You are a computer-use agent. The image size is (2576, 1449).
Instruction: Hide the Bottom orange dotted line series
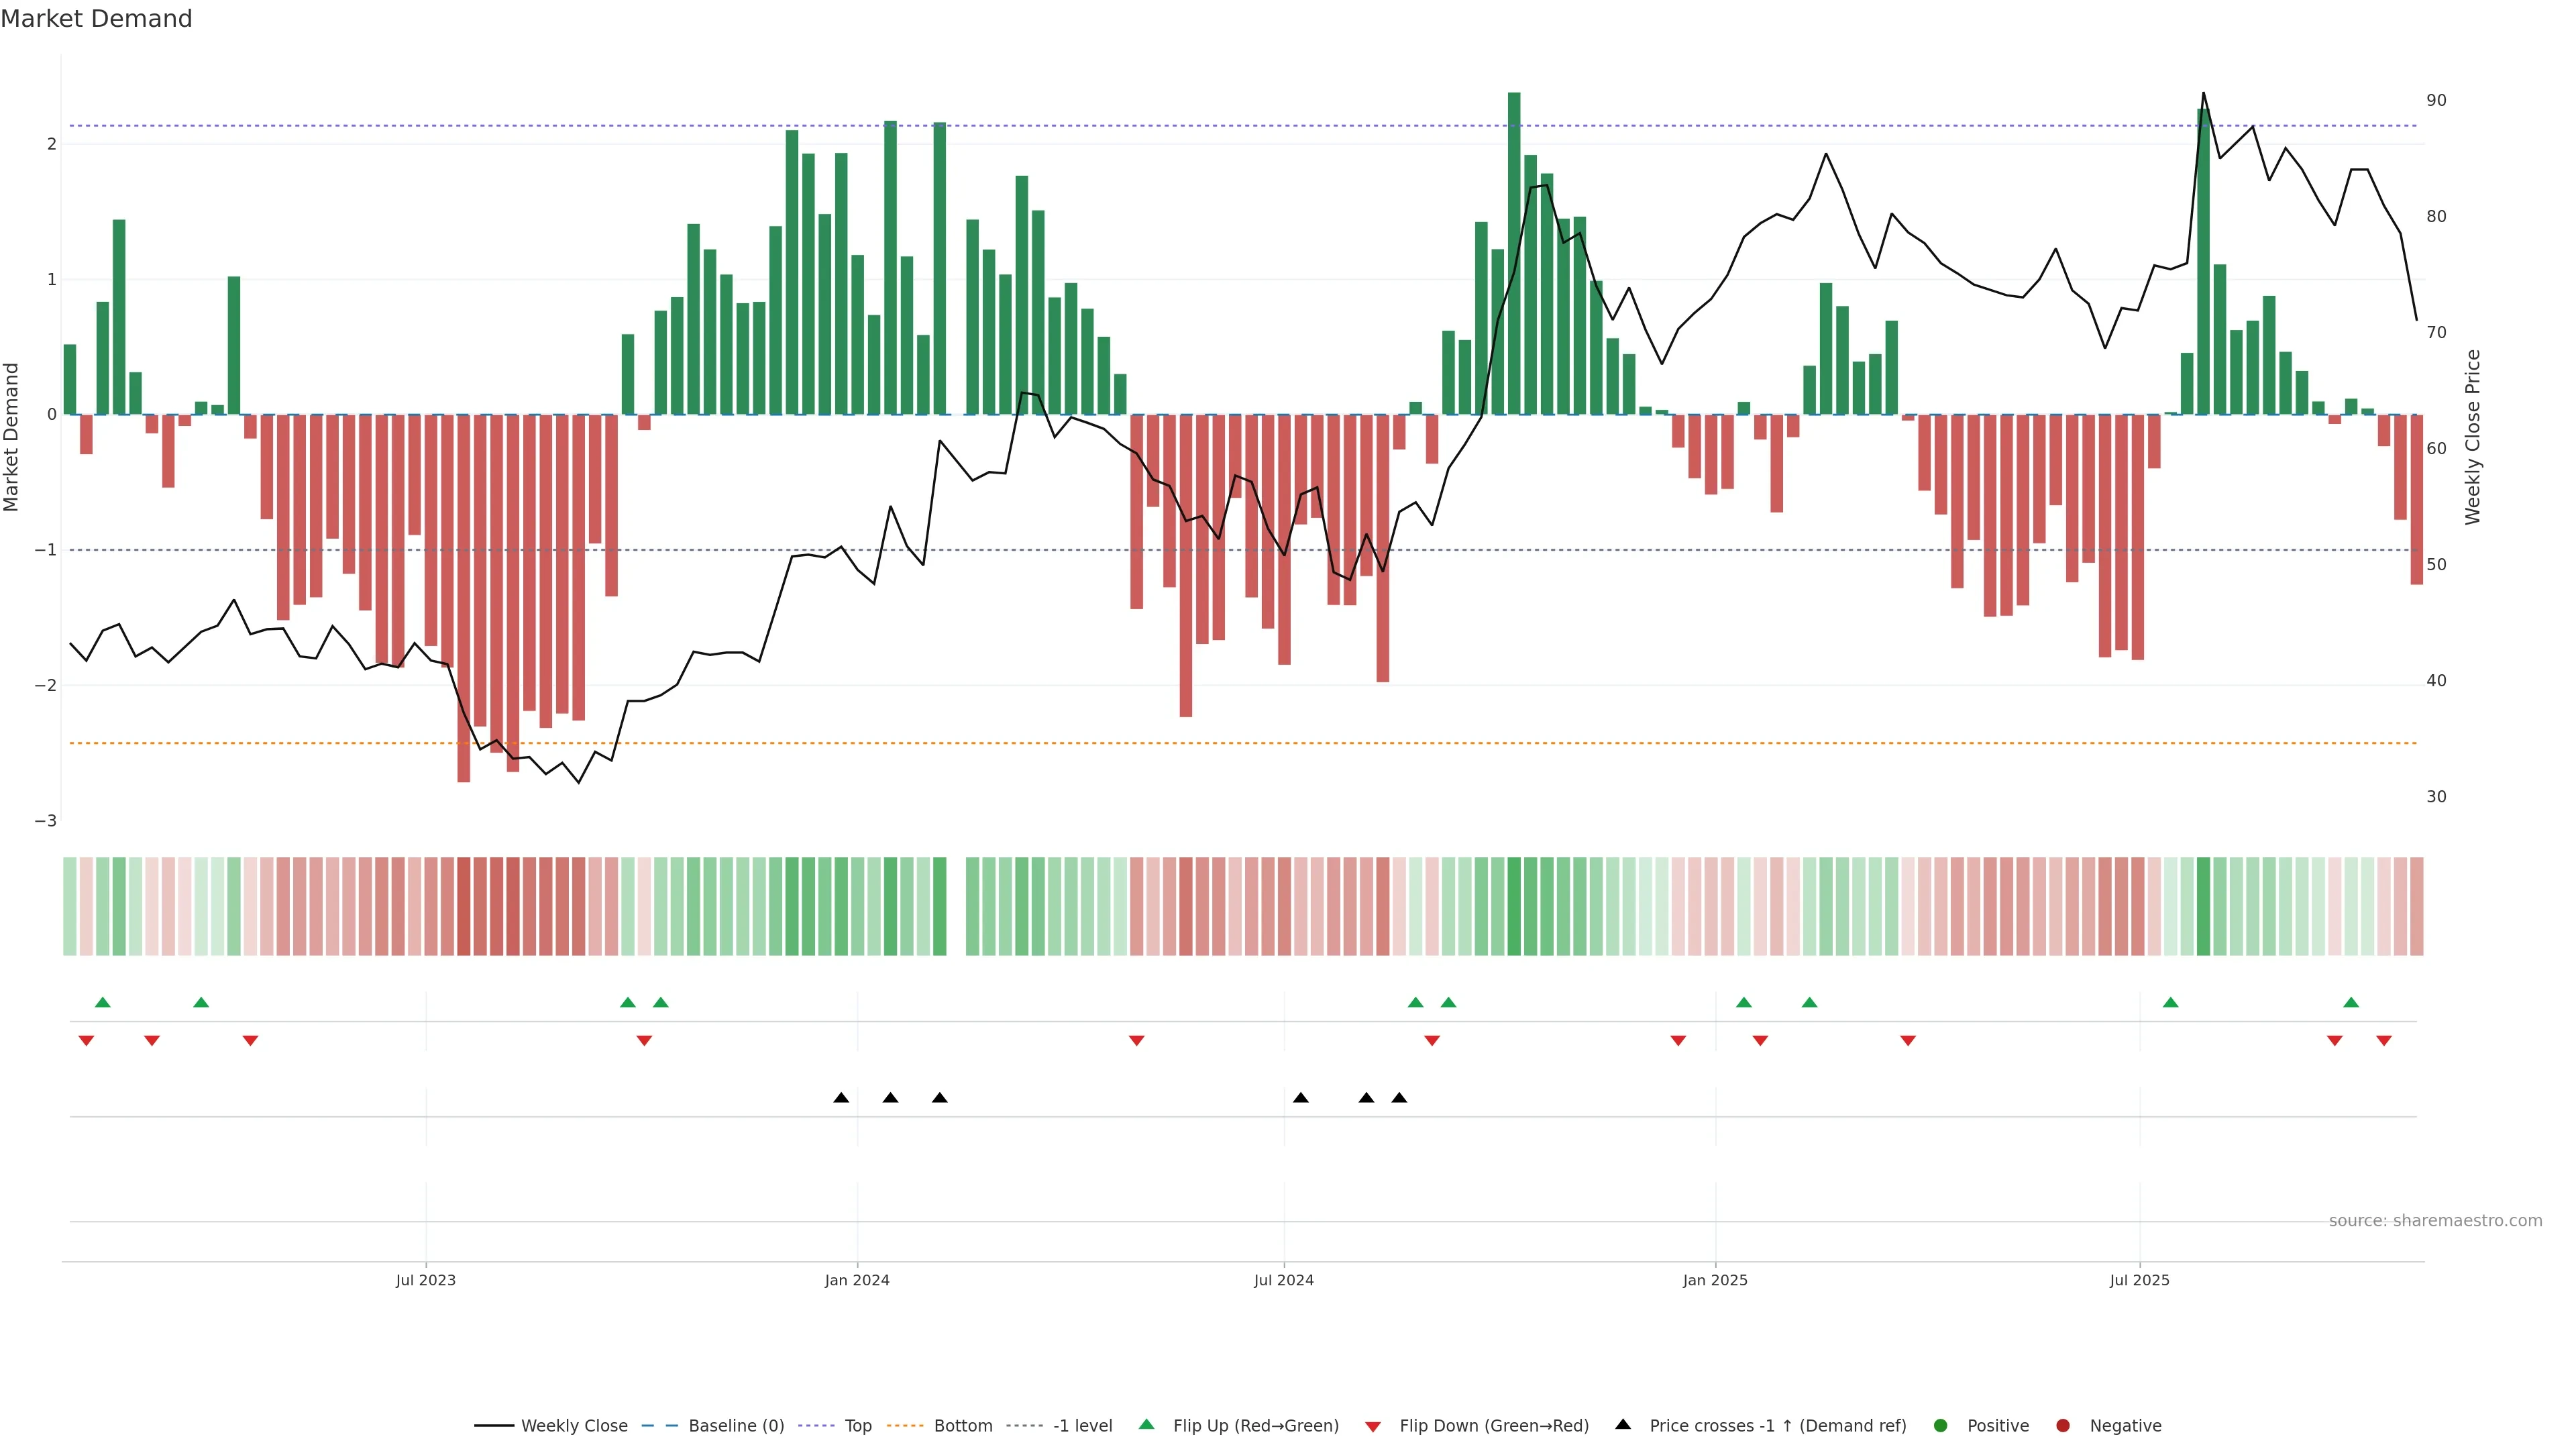tap(962, 1426)
